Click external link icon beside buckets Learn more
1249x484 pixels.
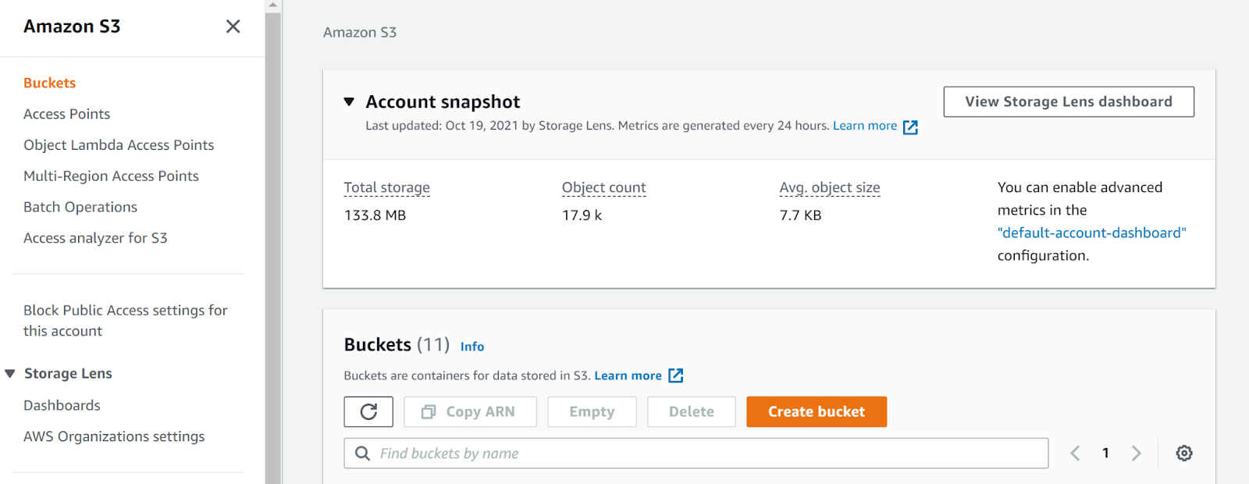click(x=676, y=375)
